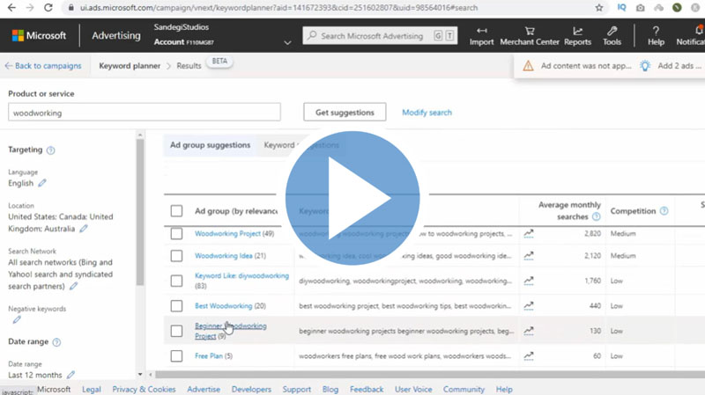The height and width of the screenshot is (395, 705).
Task: Edit the Search Network pencil
Action: [74, 286]
